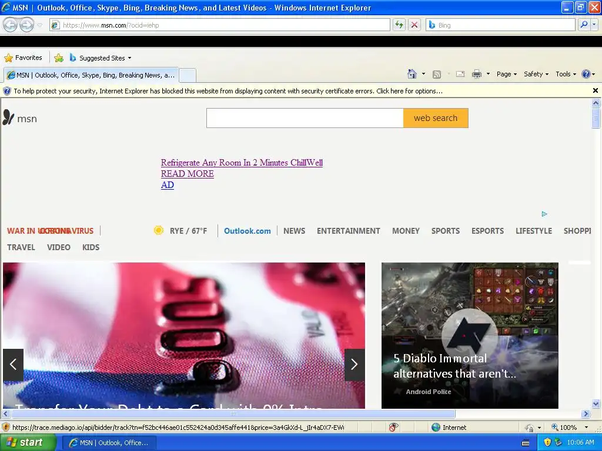Open the Safety menu
This screenshot has width=602, height=451.
(536, 74)
